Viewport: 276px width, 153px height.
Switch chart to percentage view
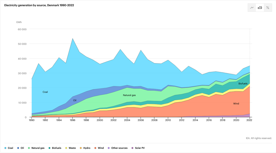[x=268, y=8]
